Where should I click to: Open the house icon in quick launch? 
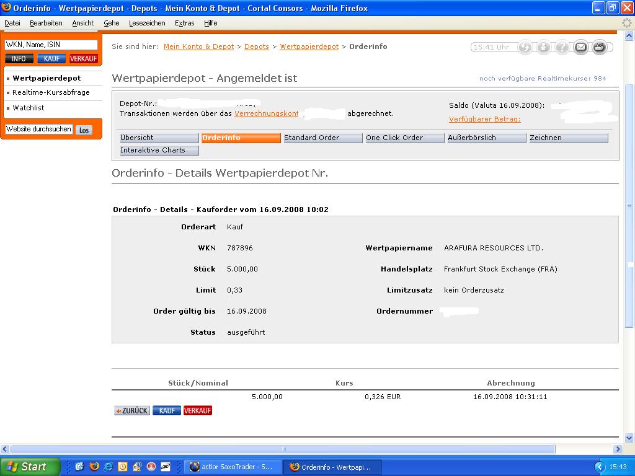pos(137,466)
